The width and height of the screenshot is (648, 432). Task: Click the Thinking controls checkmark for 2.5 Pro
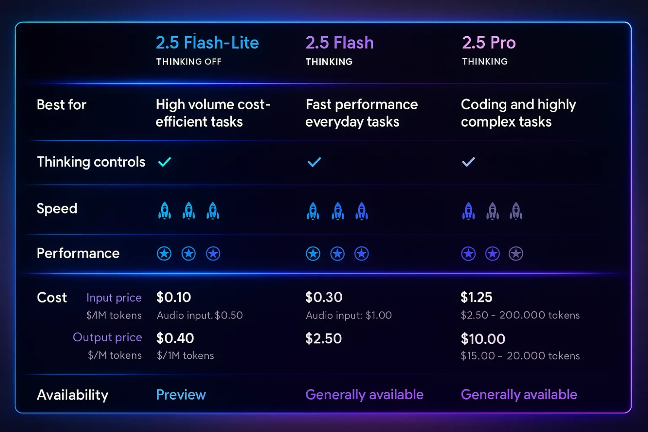tap(468, 162)
